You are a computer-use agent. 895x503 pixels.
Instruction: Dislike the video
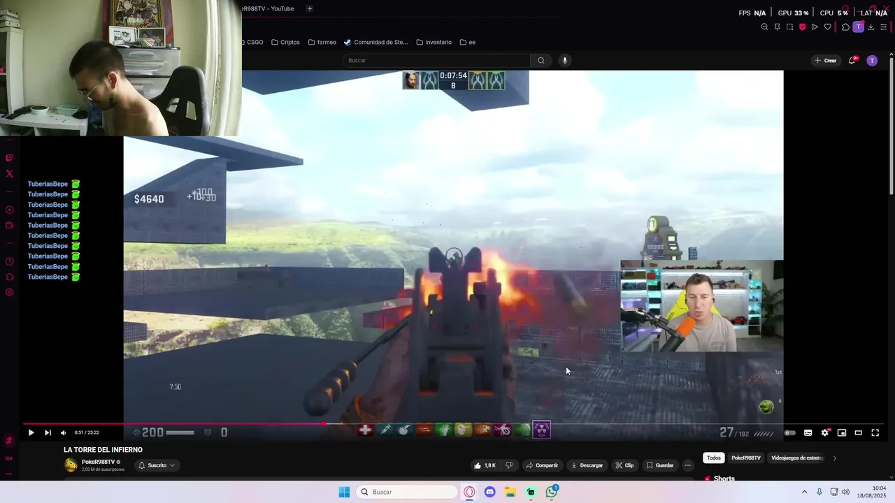coord(509,465)
